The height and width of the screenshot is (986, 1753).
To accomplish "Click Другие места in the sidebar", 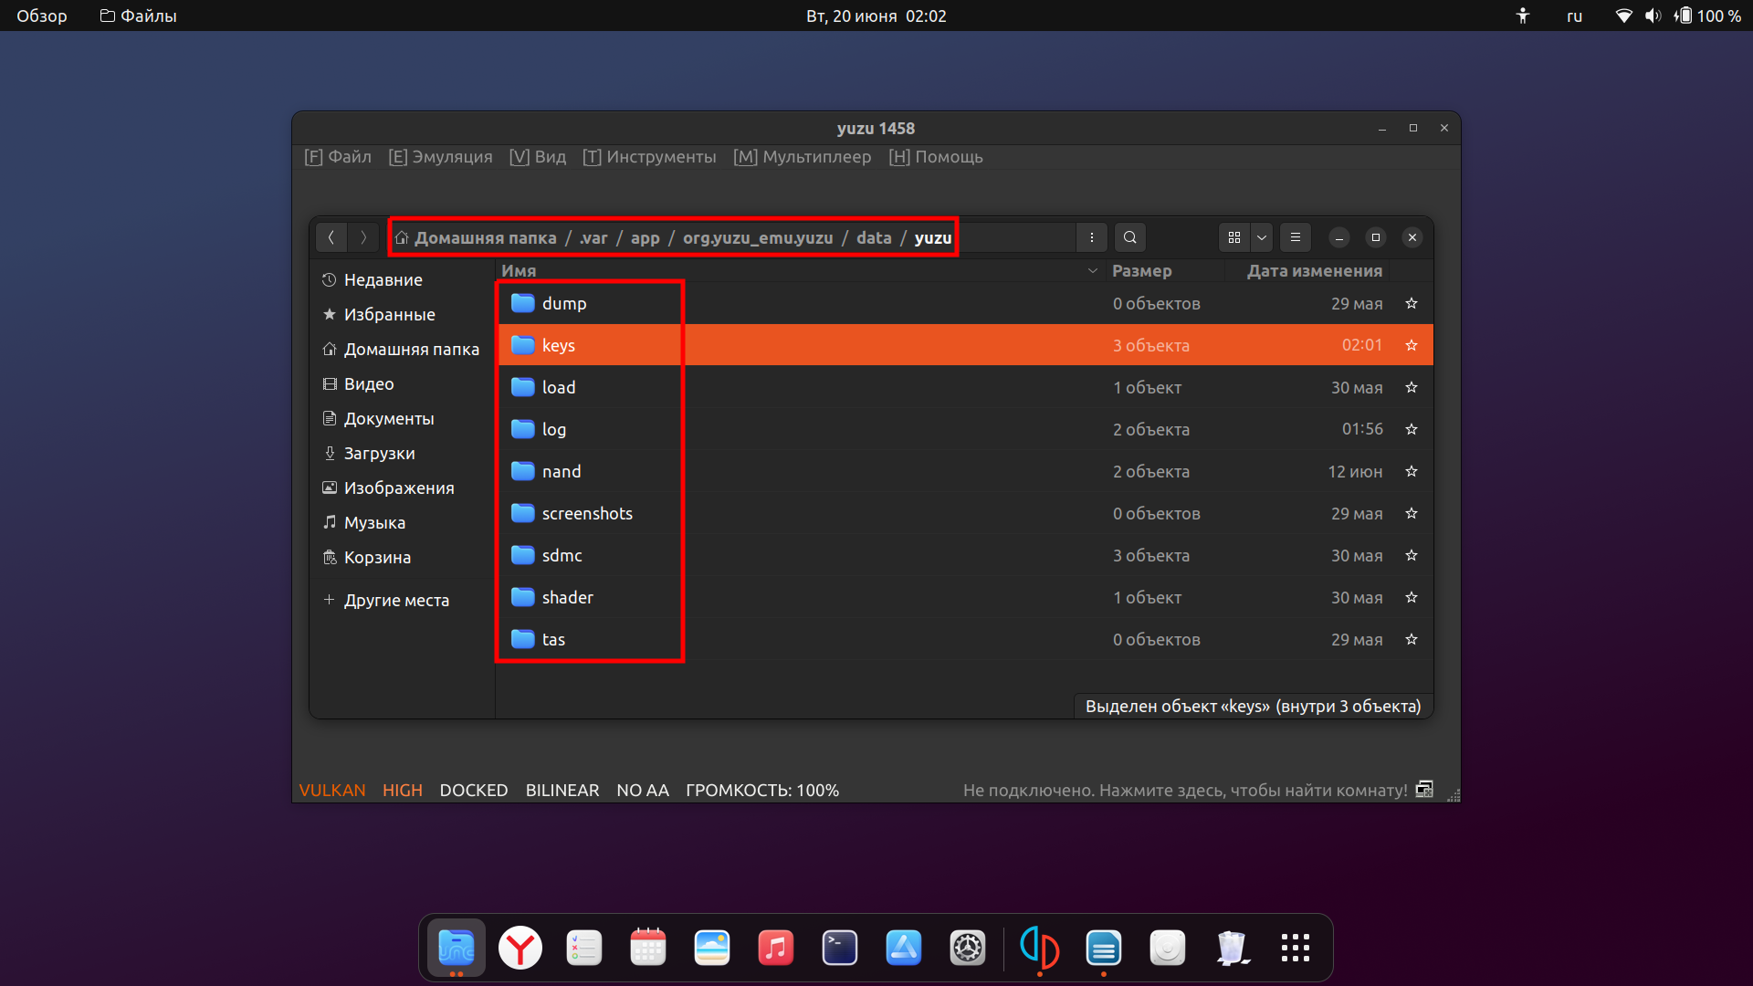I will click(x=402, y=600).
